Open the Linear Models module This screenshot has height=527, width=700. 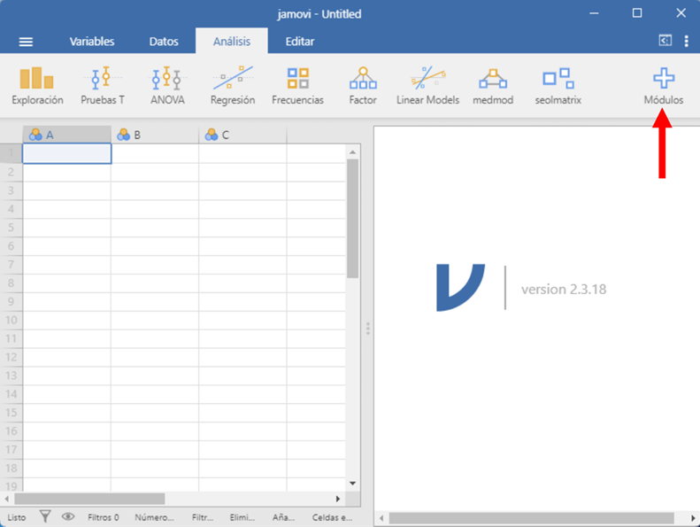(427, 86)
